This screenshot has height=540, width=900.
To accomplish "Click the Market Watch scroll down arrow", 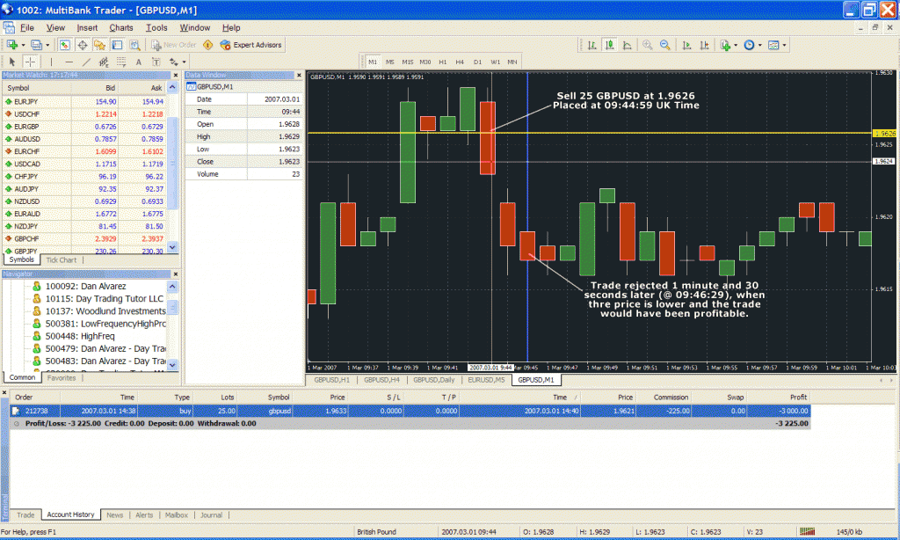I will 172,247.
